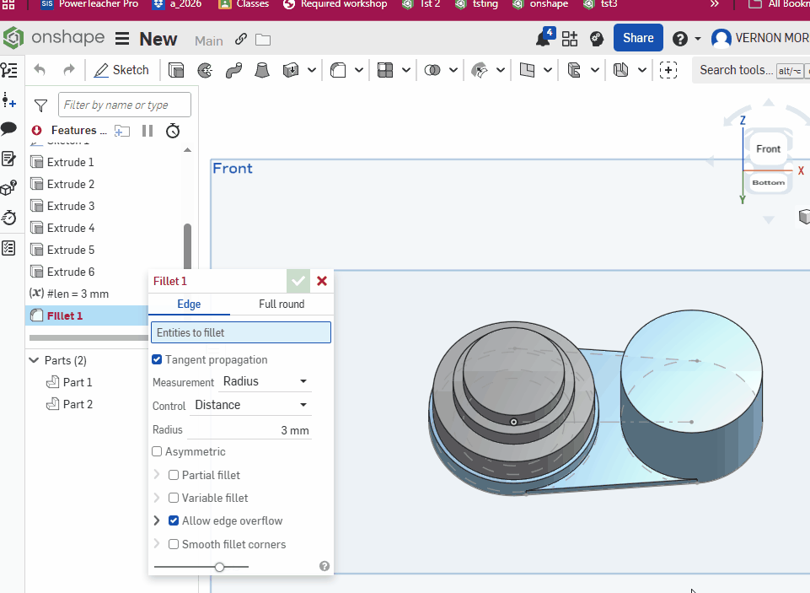810x593 pixels.
Task: Select the Extrude tool in toolbar
Action: [176, 70]
